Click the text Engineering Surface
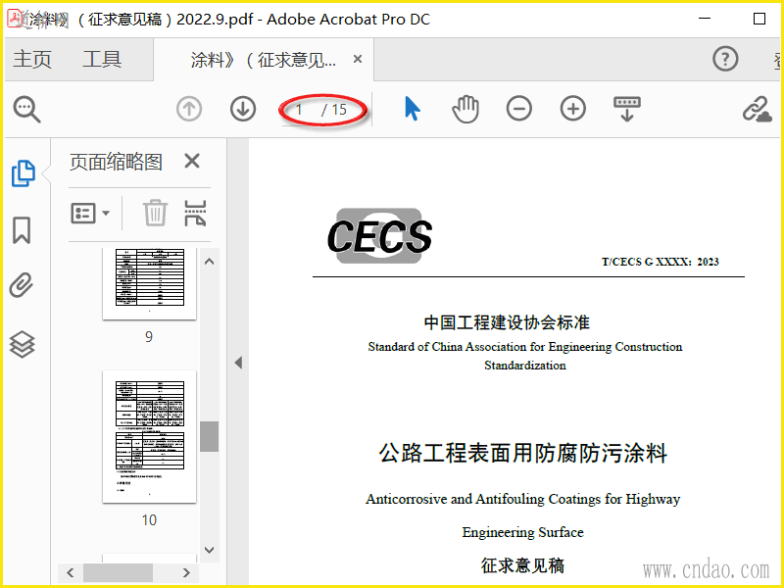The height and width of the screenshot is (588, 784). 523,532
